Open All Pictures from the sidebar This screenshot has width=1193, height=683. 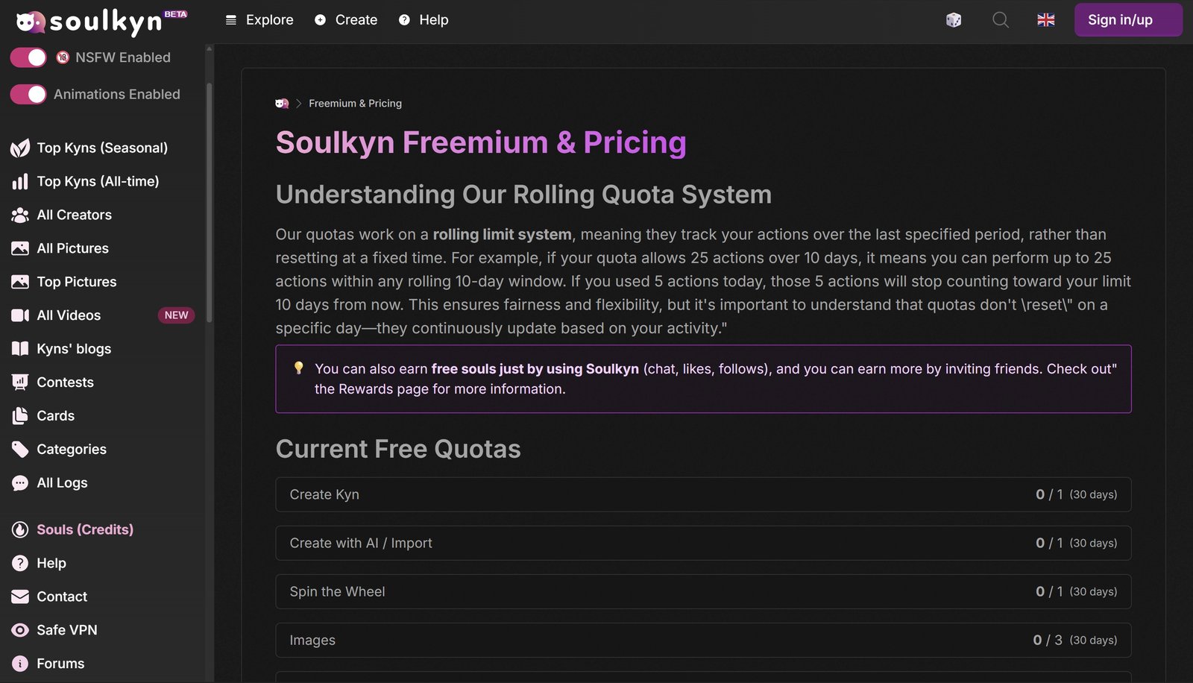(x=73, y=248)
